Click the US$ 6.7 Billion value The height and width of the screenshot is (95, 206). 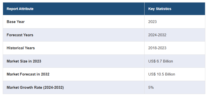point(161,61)
